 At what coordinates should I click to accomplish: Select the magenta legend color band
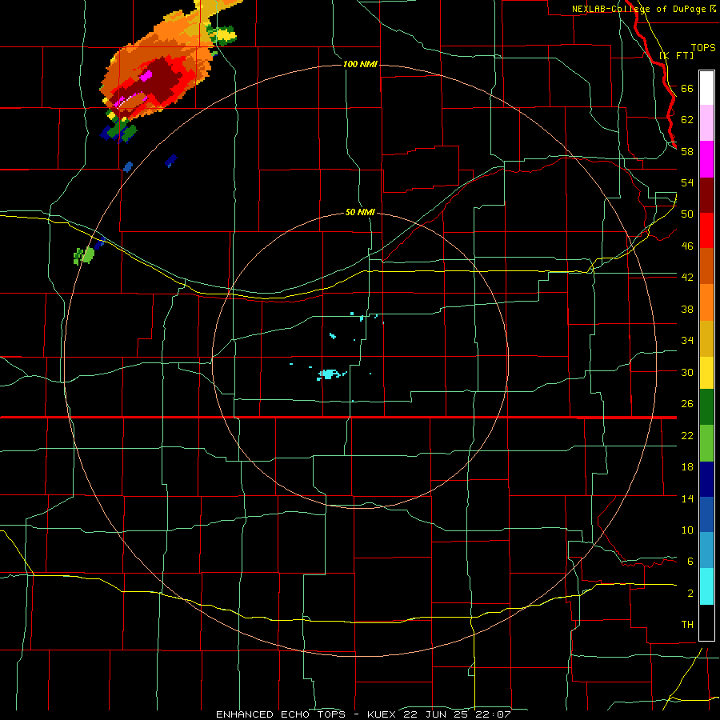(706, 159)
